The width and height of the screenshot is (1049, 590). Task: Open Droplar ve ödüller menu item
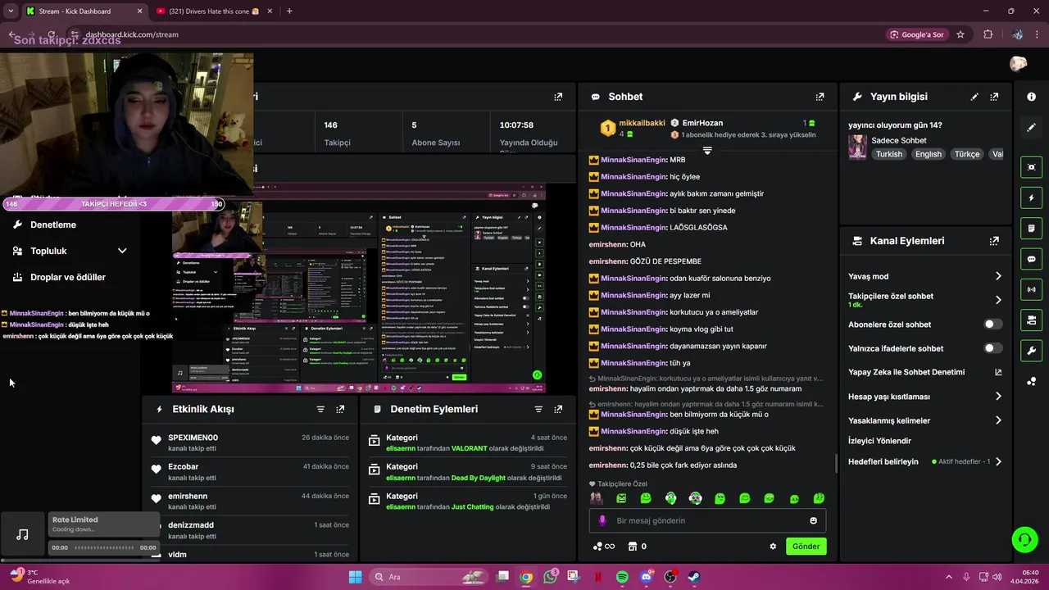(x=68, y=277)
